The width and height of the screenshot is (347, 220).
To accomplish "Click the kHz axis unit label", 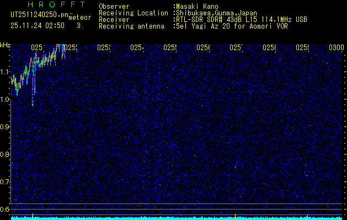I will 6,46.
